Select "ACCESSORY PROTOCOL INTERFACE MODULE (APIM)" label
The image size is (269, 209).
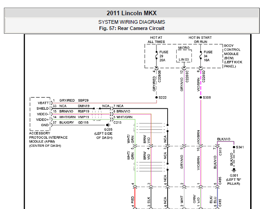(48, 137)
